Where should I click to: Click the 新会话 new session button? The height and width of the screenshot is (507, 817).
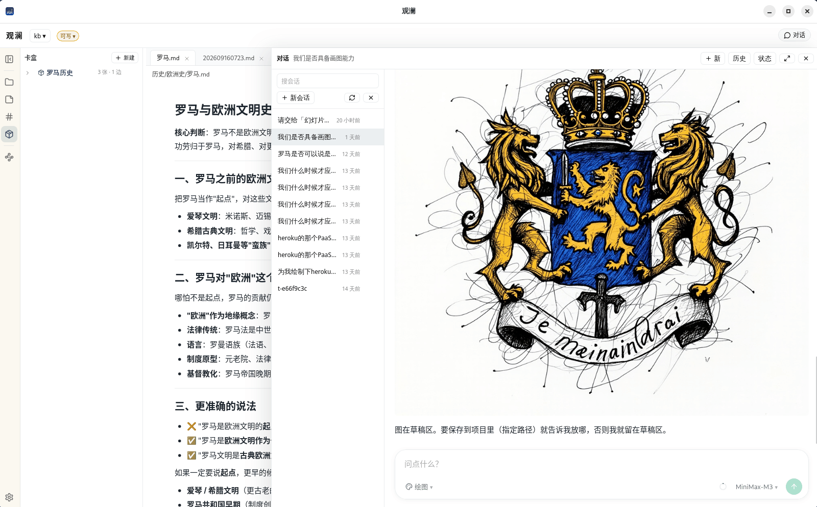click(296, 97)
